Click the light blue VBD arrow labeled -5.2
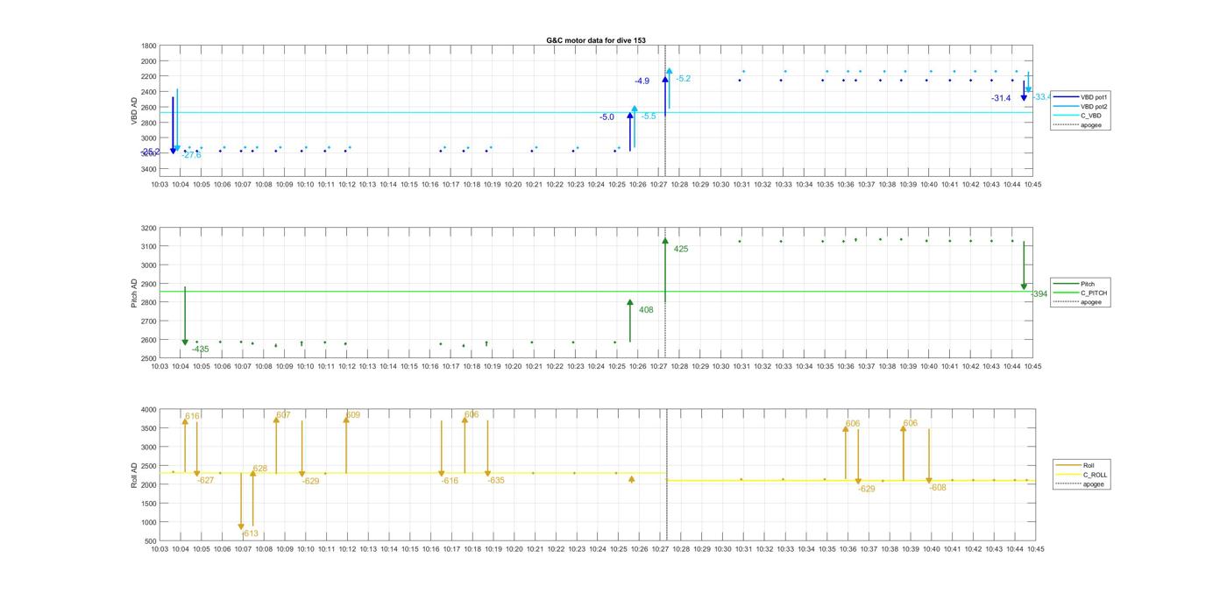 point(669,88)
